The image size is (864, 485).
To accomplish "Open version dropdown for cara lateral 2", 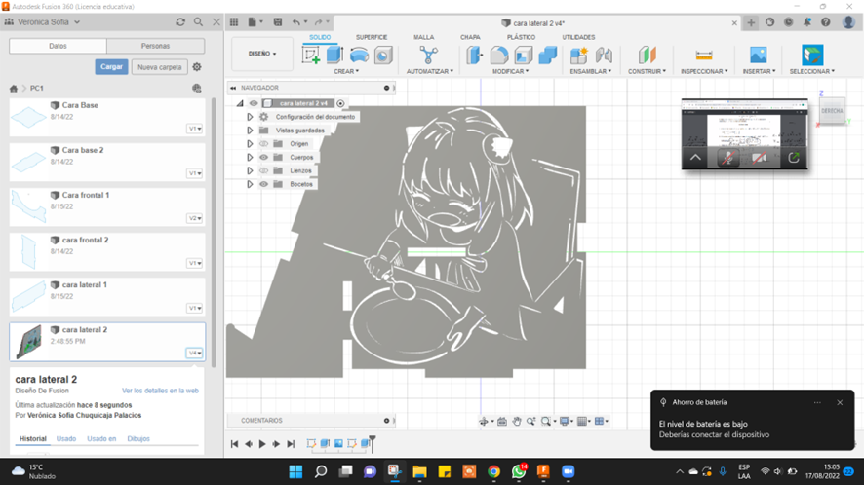I will [194, 353].
